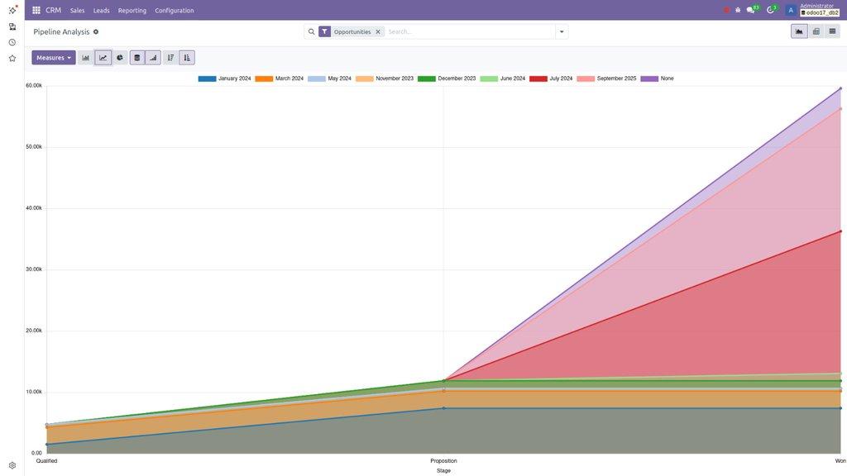The width and height of the screenshot is (847, 476).
Task: Switch to pivot view
Action: click(816, 31)
